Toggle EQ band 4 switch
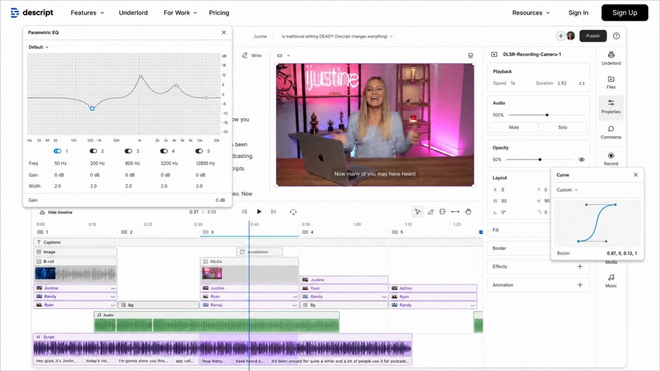This screenshot has height=371, width=660. coord(164,151)
